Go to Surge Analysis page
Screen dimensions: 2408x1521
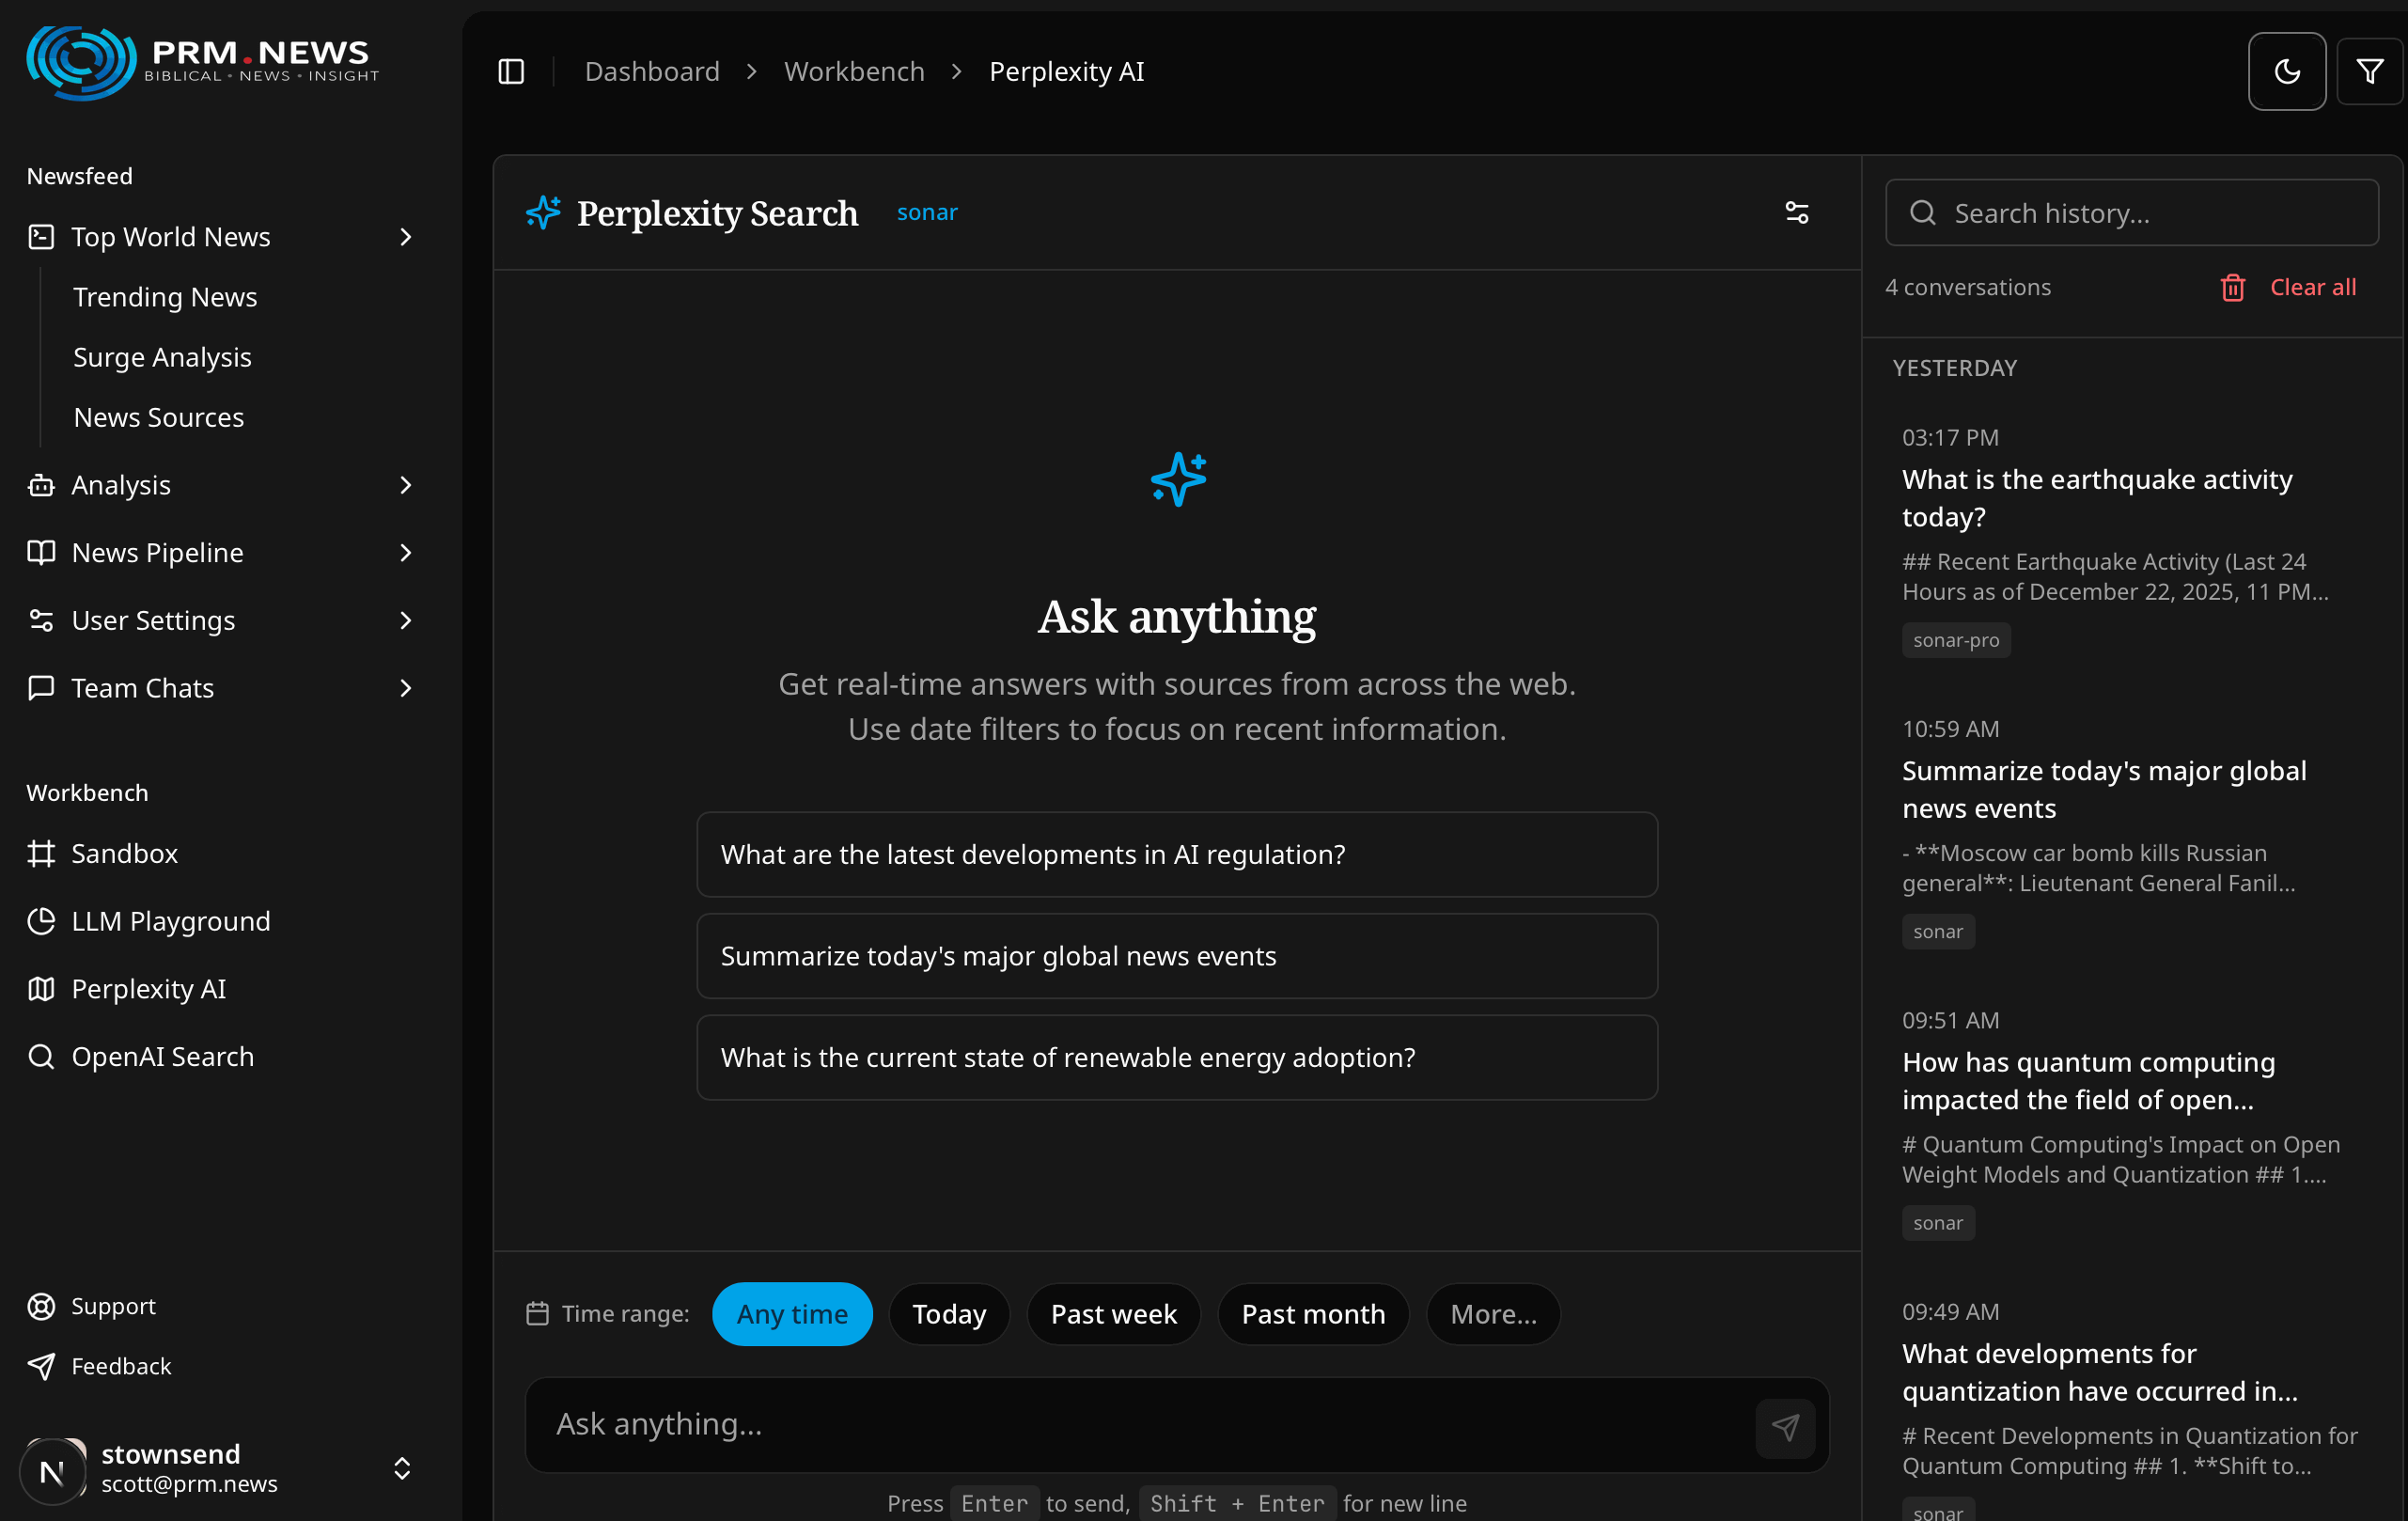pyautogui.click(x=162, y=357)
